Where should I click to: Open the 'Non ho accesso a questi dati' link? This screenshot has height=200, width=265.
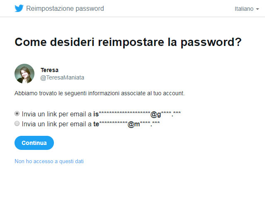[x=49, y=161]
